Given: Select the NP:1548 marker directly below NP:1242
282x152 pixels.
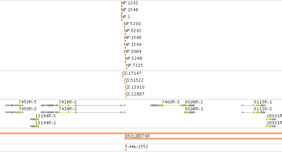Looking at the screenshot, I should click(122, 13).
